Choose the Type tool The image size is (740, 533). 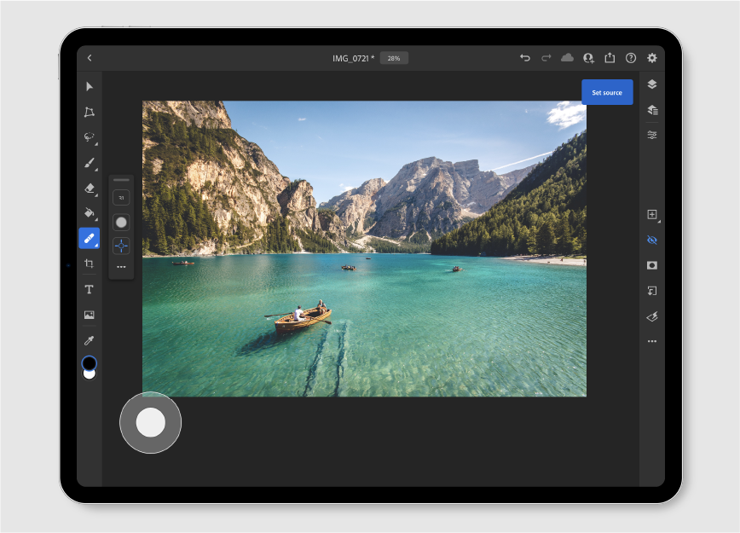(x=90, y=290)
